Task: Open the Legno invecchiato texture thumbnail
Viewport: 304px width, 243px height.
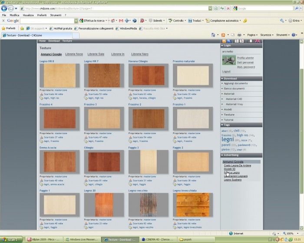Action: (x=193, y=205)
